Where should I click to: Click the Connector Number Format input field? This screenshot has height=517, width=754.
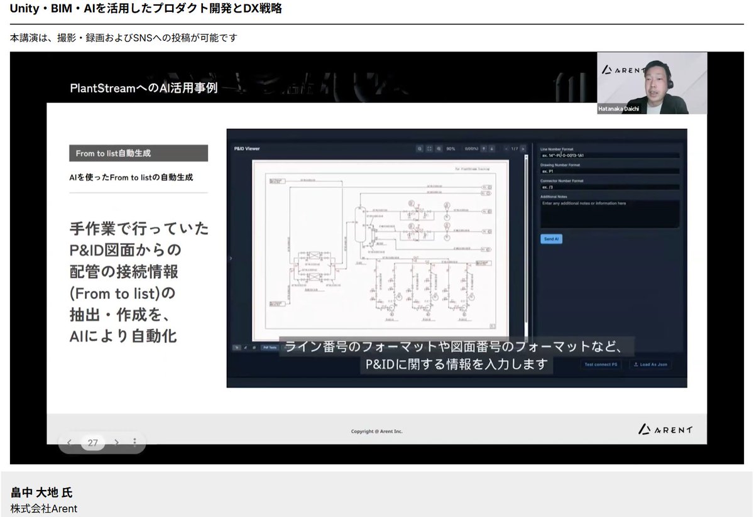[609, 187]
